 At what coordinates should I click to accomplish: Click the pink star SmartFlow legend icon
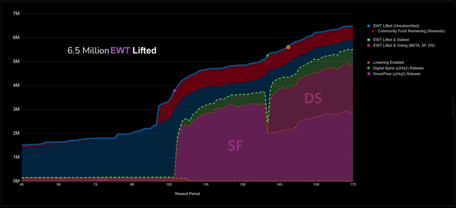coord(369,74)
